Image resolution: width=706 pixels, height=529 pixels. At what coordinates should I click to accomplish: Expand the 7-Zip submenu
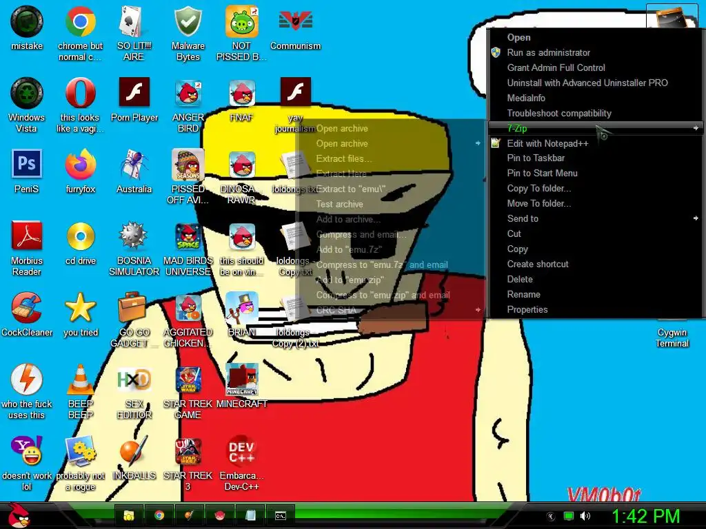point(595,128)
